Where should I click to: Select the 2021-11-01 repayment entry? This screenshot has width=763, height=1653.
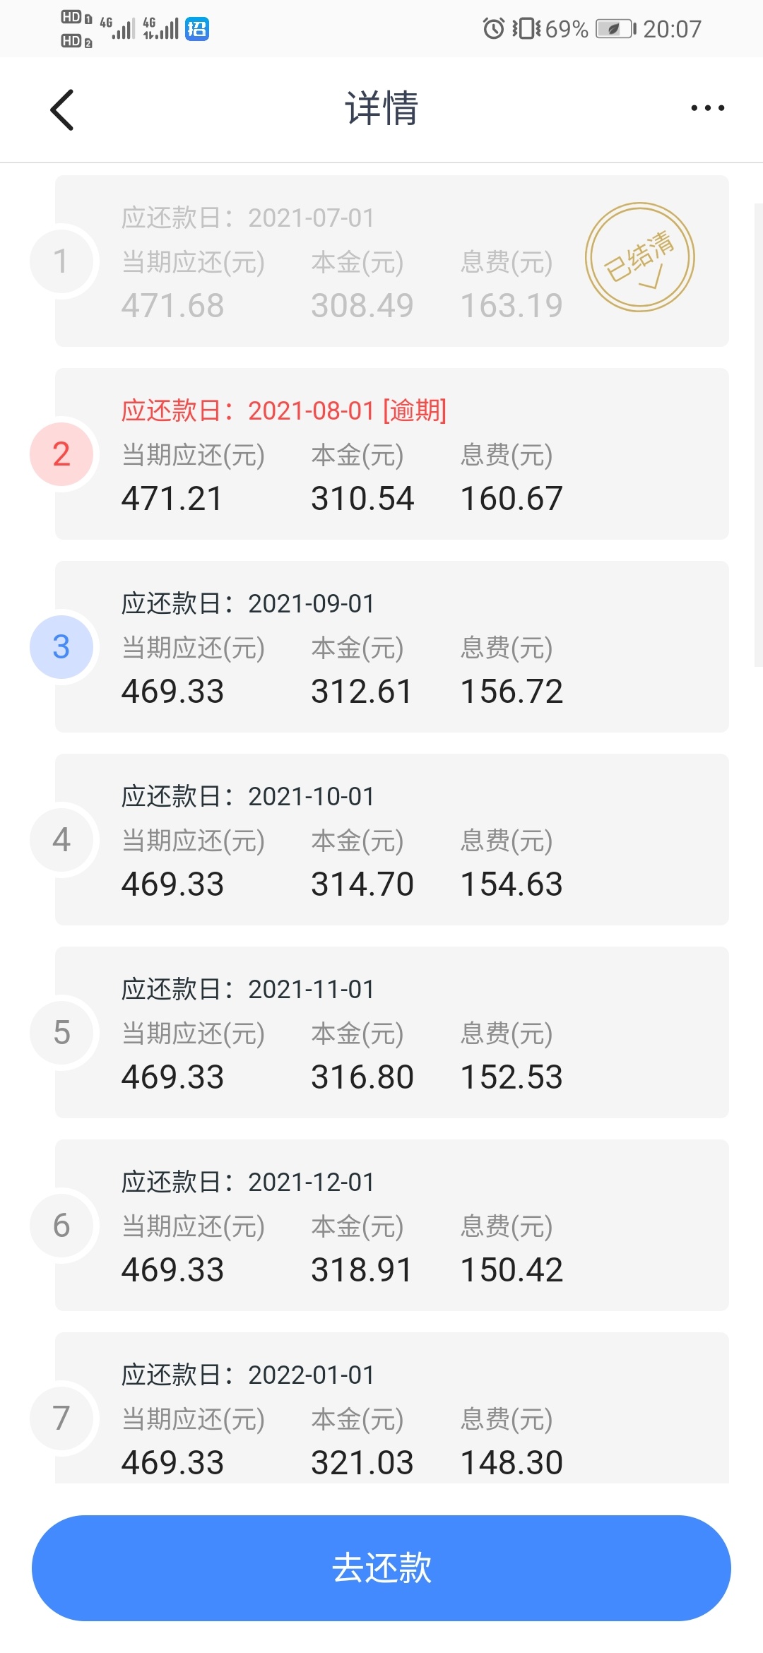pyautogui.click(x=392, y=1032)
